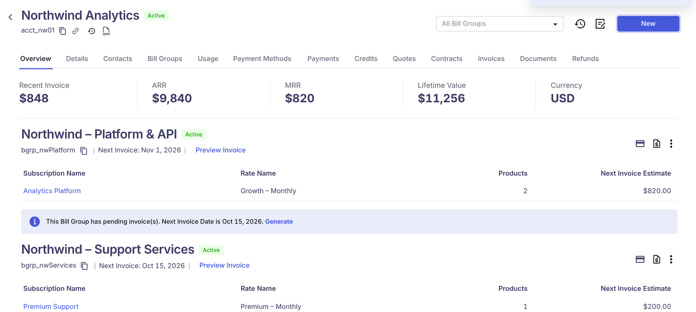This screenshot has width=696, height=312.
Task: Copy the bgrp_nwPlatform bill group ID
Action: click(x=84, y=150)
